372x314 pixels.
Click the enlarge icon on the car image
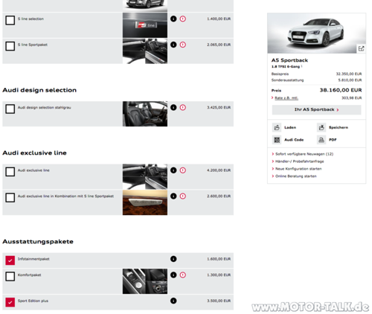[x=362, y=48]
